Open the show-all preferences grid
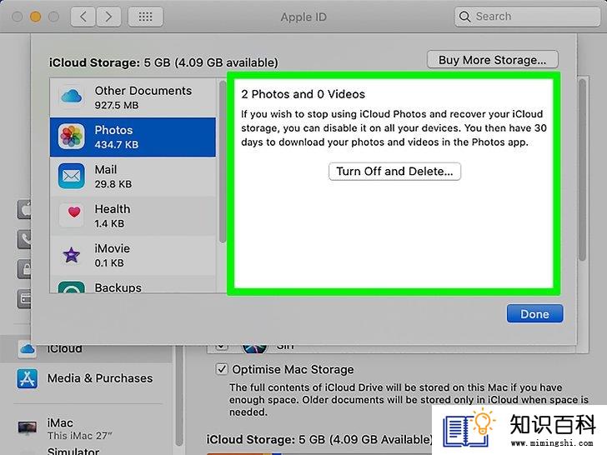The width and height of the screenshot is (607, 455). pos(145,17)
